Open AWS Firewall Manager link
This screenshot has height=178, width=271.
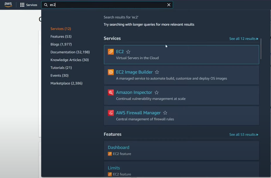tap(138, 113)
